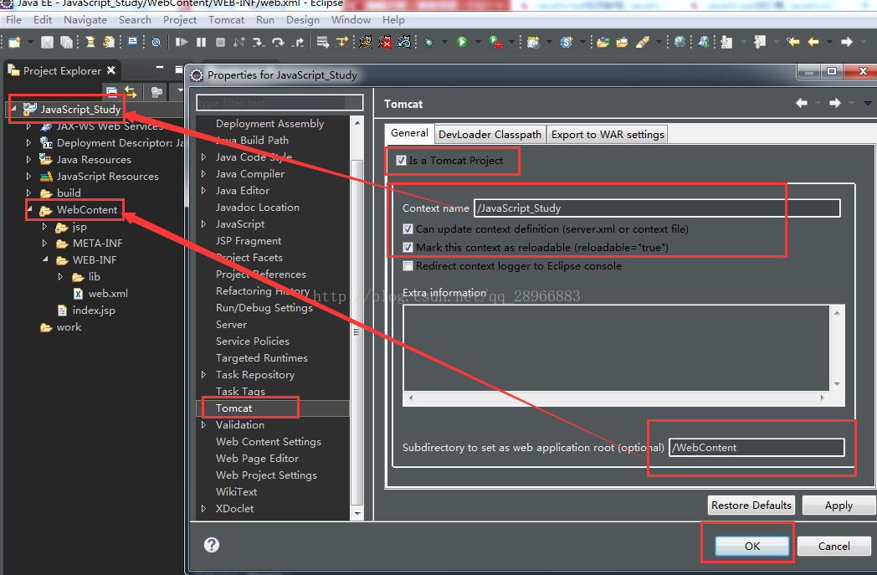Click the New Dynamic Web Project icon
The width and height of the screenshot is (877, 575).
tap(533, 42)
